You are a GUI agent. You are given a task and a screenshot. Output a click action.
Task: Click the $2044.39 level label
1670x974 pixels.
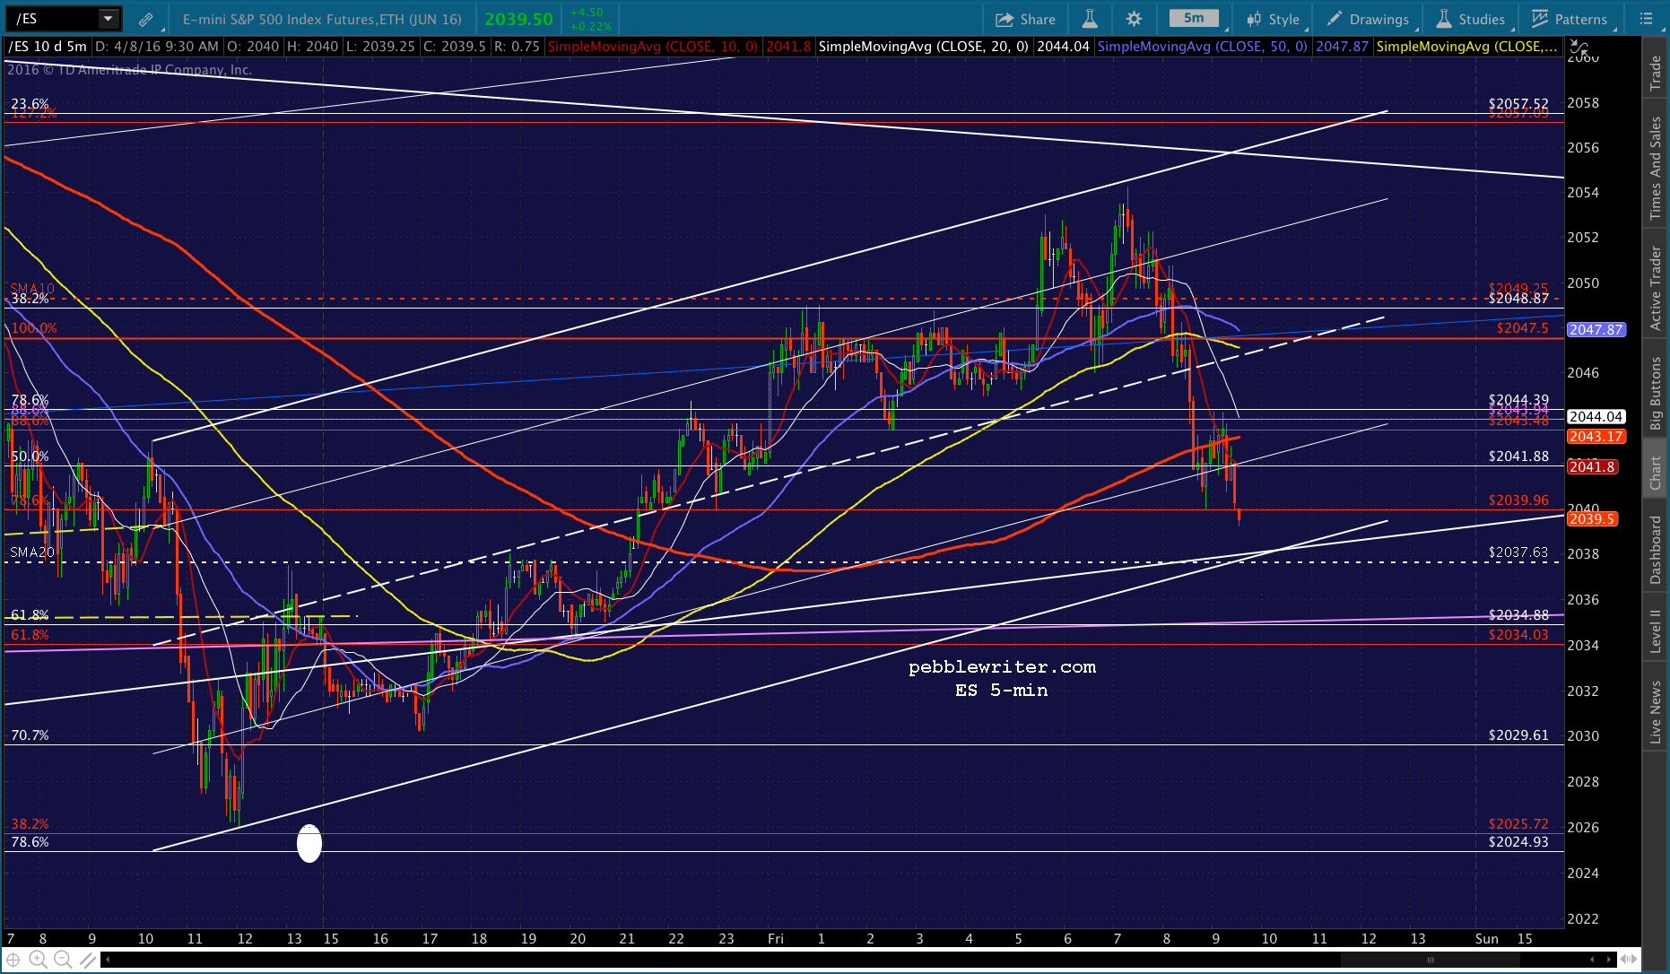[x=1518, y=400]
